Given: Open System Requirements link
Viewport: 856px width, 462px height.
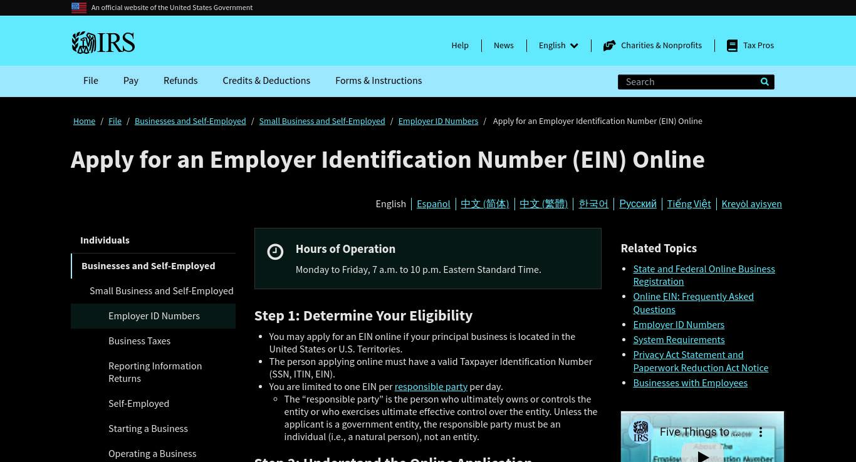Looking at the screenshot, I should coord(679,340).
